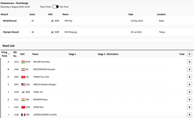Click bib number 1463
This screenshot has height=118, width=194.
pos(16,69)
